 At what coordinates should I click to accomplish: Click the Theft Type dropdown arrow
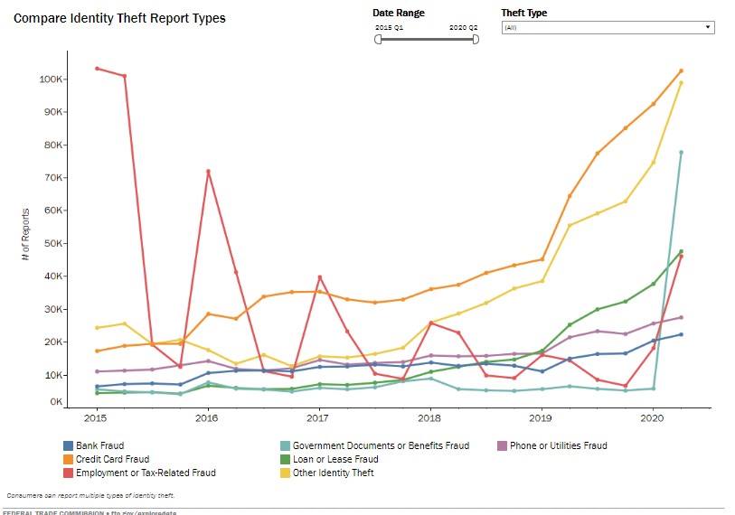707,28
